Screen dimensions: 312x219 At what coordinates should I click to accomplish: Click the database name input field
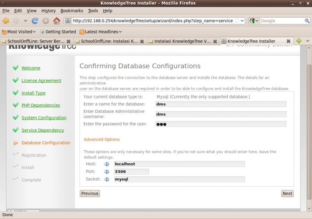pos(220,104)
